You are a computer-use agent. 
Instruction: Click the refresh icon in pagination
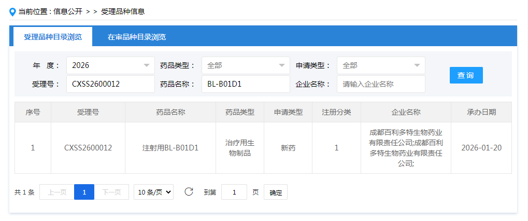pos(189,192)
